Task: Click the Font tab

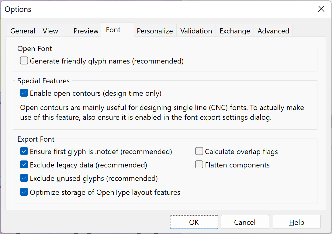Action: pos(118,30)
